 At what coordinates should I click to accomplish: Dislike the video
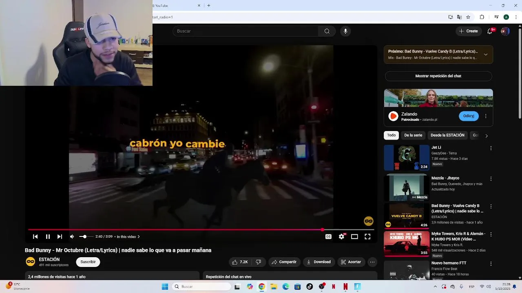click(258, 262)
